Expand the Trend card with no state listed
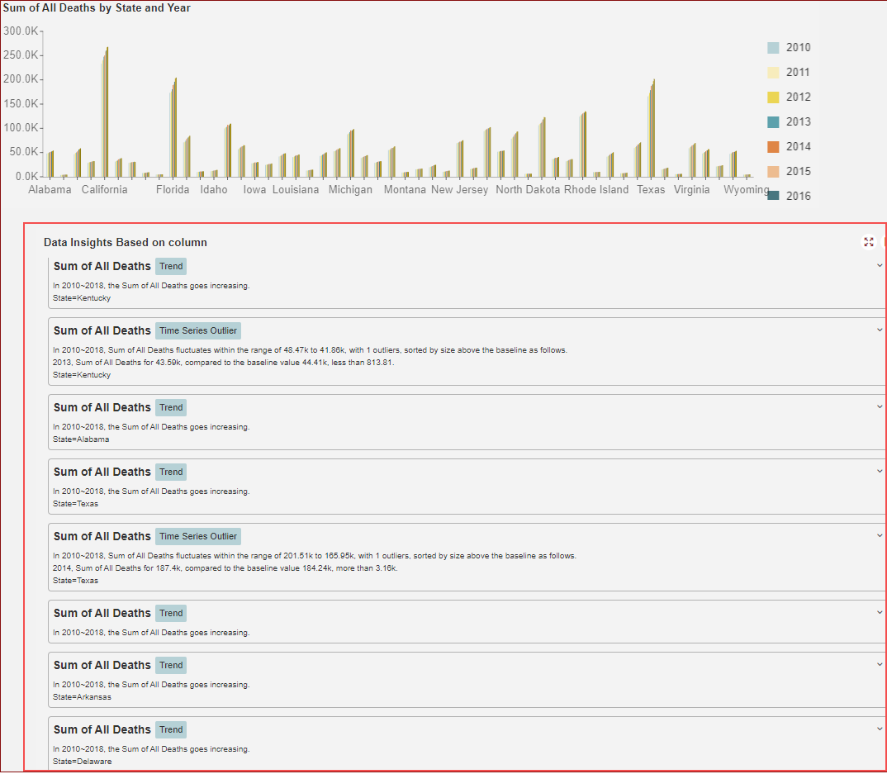The width and height of the screenshot is (887, 774). [x=879, y=612]
